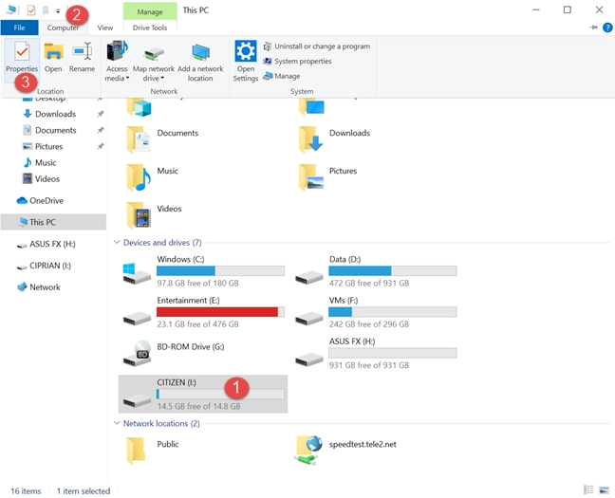This screenshot has height=498, width=615.
Task: Click System properties in ribbon
Action: [297, 61]
